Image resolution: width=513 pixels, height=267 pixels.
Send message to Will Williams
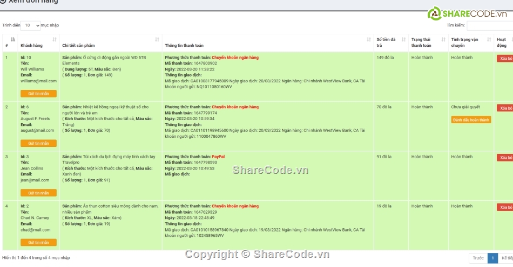38,94
